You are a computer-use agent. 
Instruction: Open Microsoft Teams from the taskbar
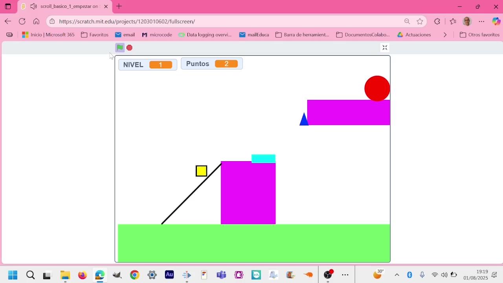pyautogui.click(x=222, y=275)
